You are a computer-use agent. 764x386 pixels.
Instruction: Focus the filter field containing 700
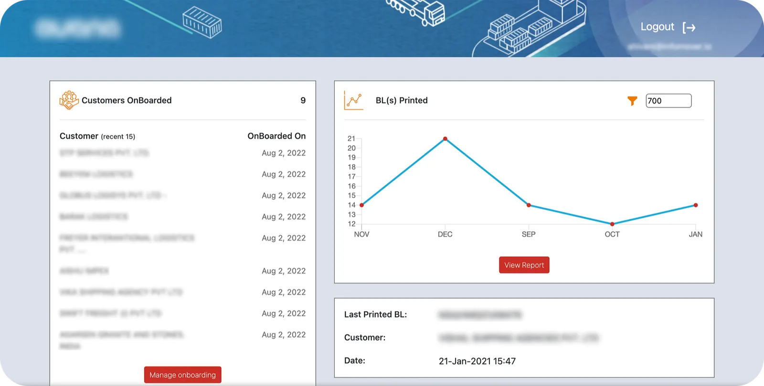coord(668,101)
